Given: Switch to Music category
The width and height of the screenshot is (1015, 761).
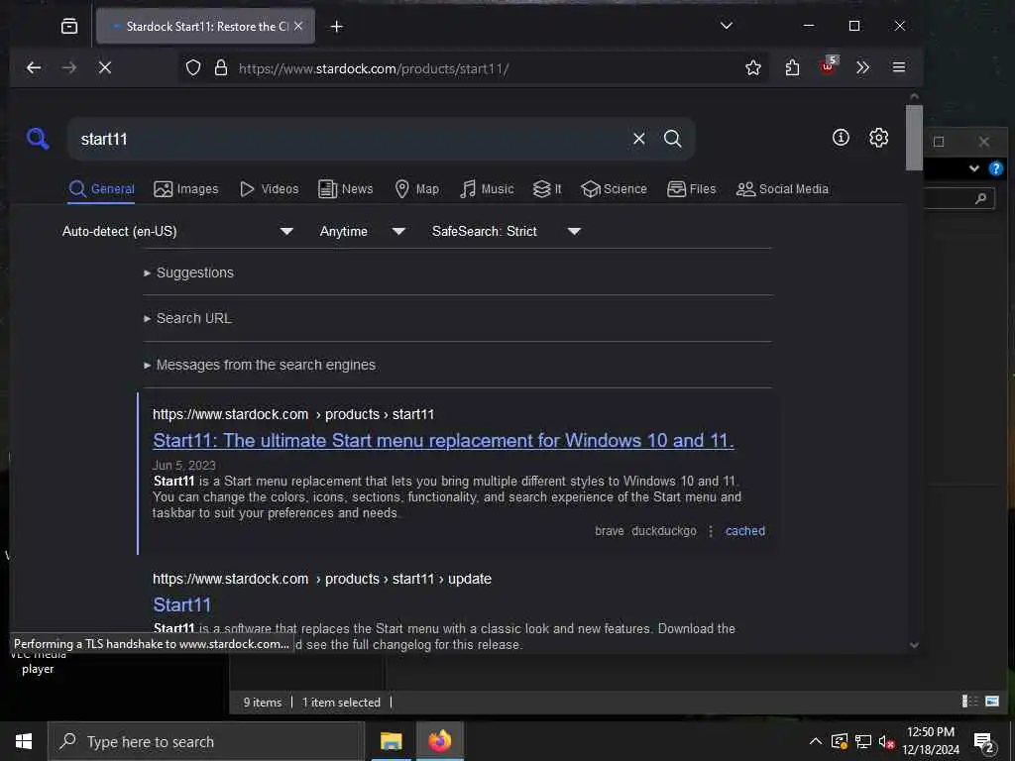Looking at the screenshot, I should pyautogui.click(x=487, y=189).
